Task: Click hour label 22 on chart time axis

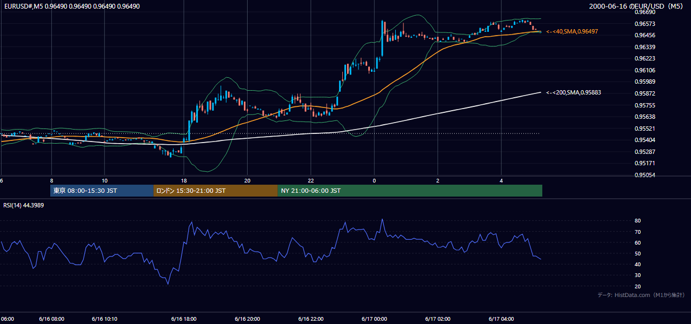Action: pos(311,181)
